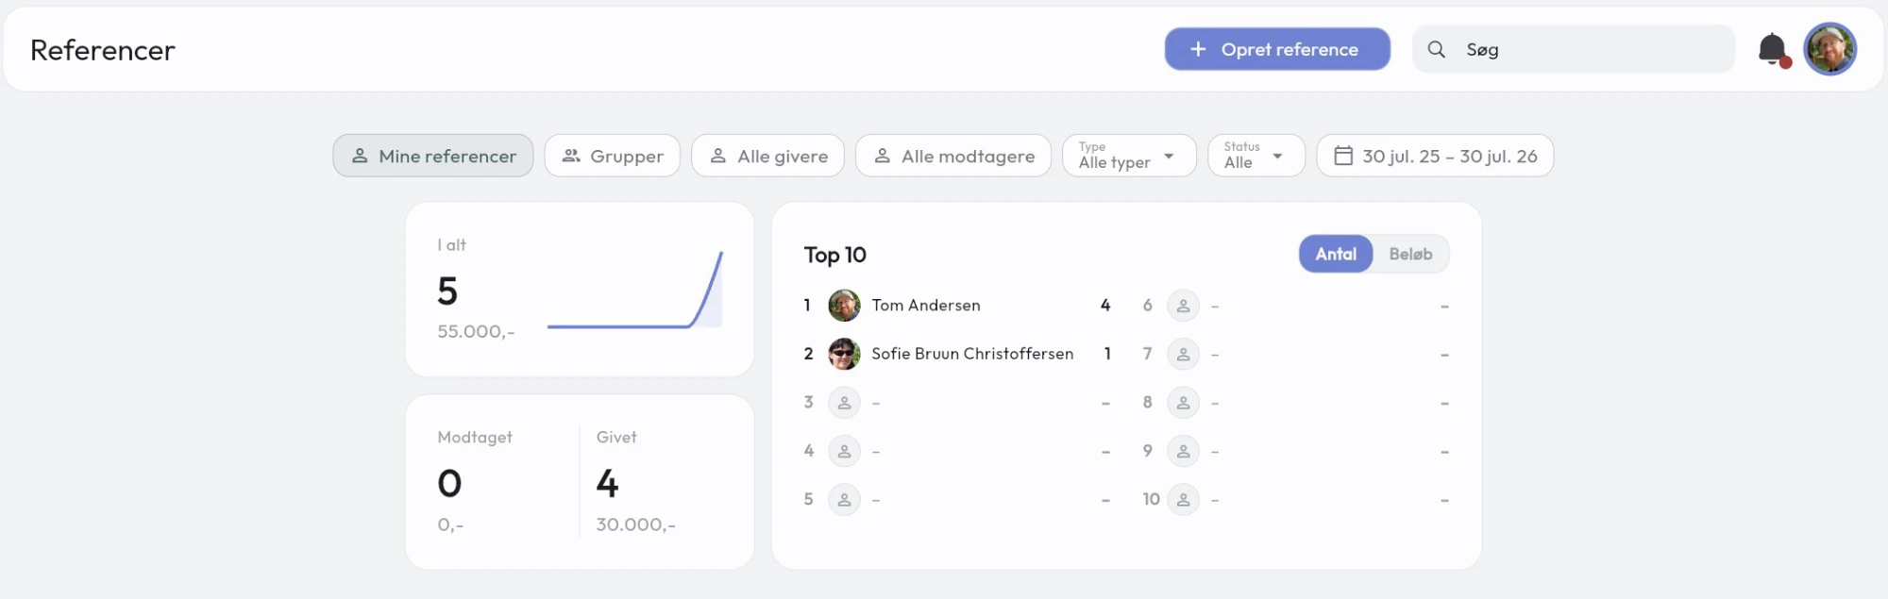This screenshot has height=599, width=1888.
Task: Expand the Type dropdown showing Alle typer
Action: click(1129, 156)
